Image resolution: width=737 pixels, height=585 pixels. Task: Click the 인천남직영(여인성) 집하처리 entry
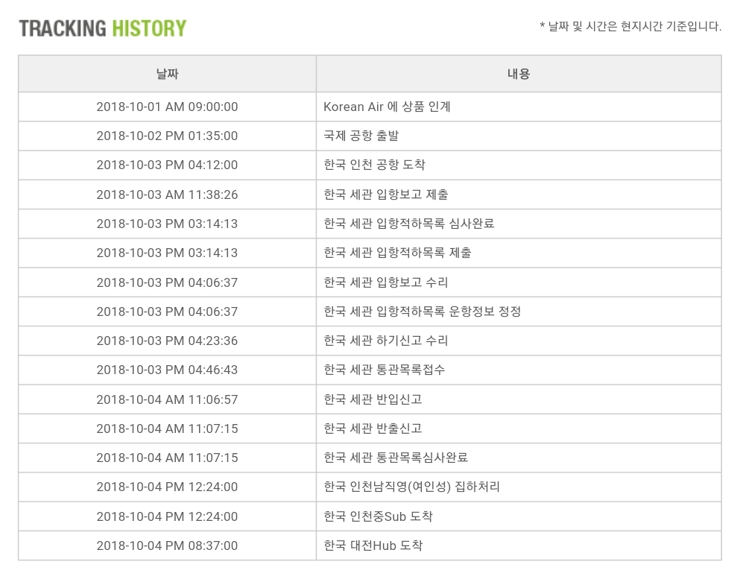coord(411,487)
